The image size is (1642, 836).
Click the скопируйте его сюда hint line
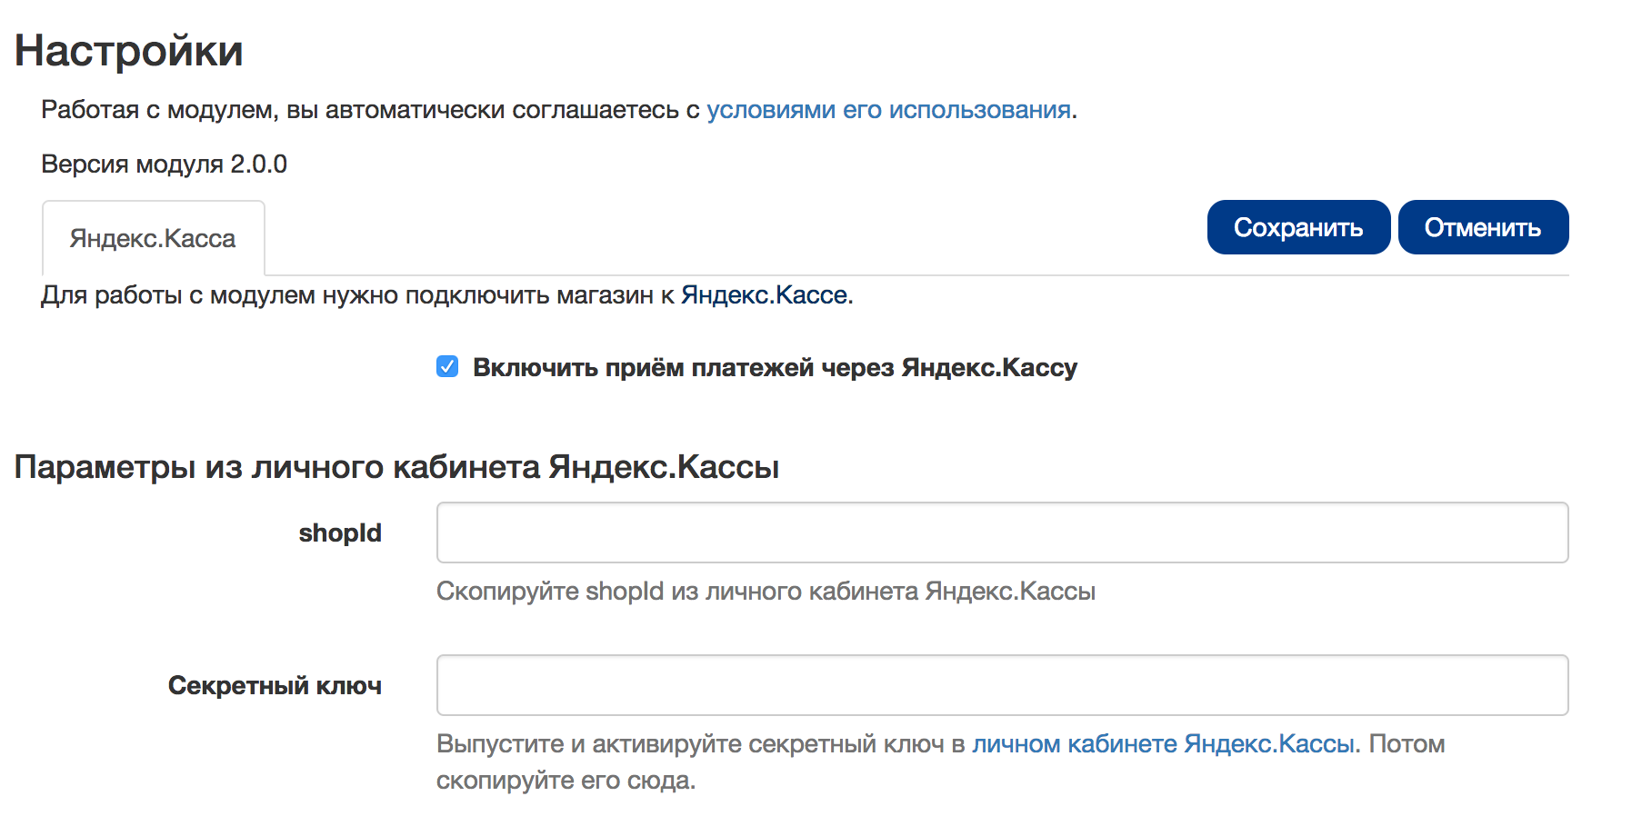point(566,781)
